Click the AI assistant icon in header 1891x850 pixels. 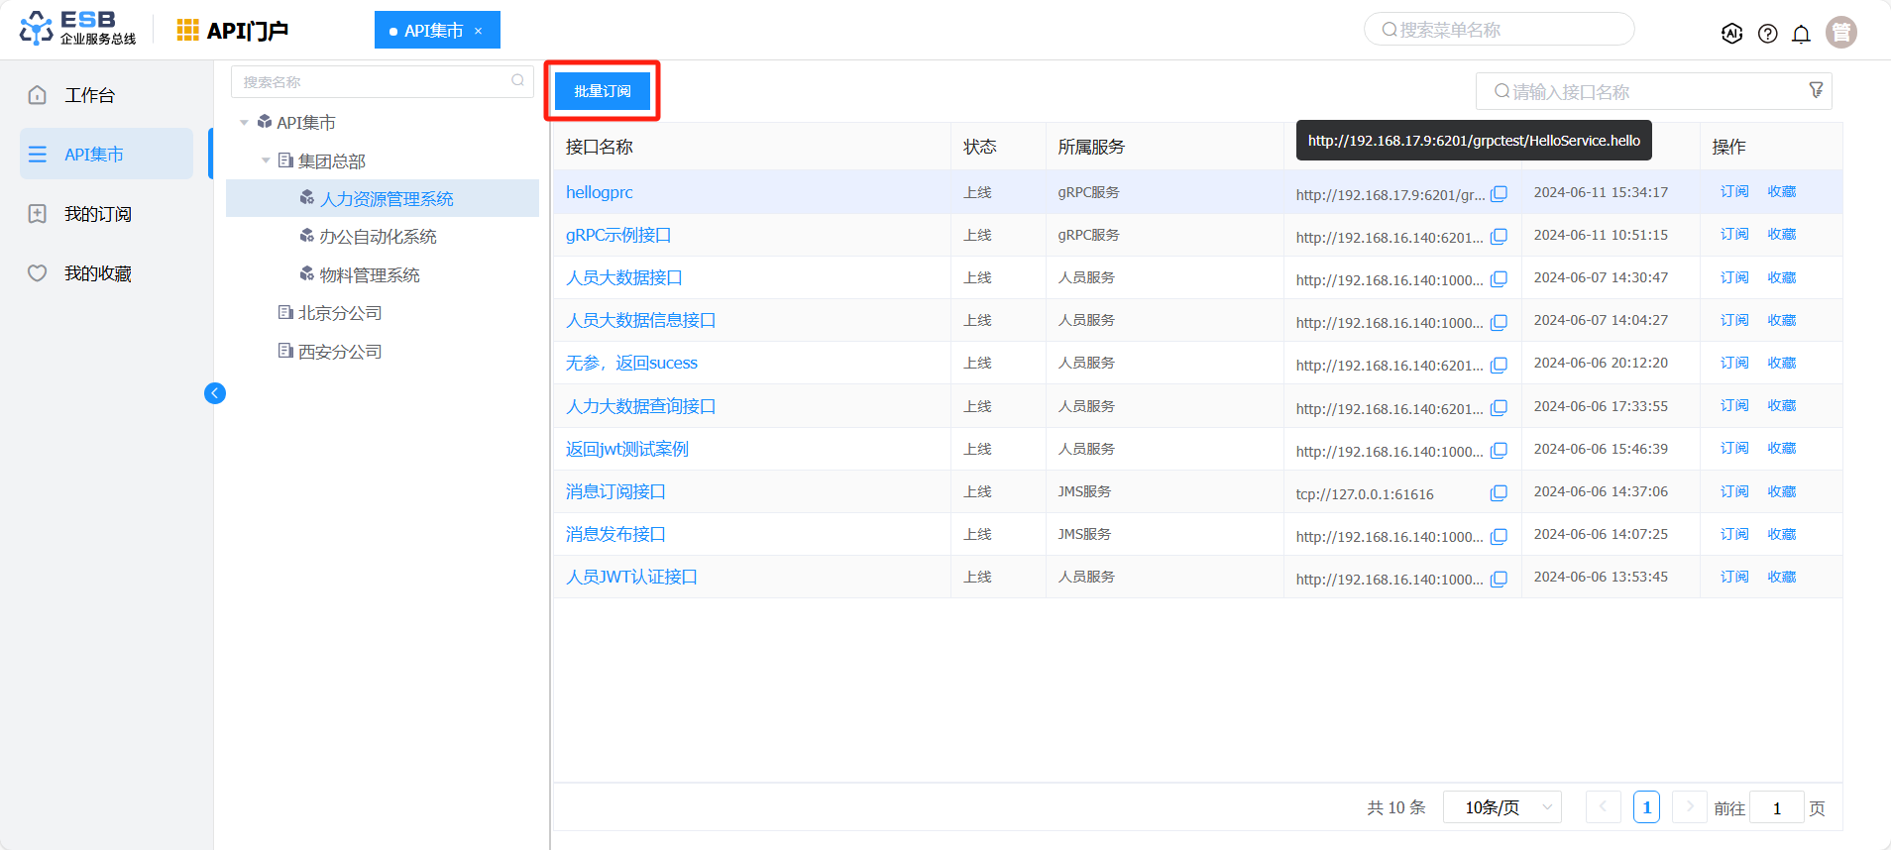point(1731,34)
